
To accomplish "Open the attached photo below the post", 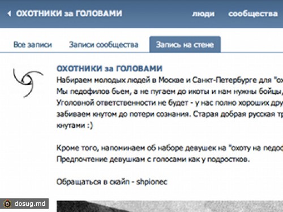I will click(x=170, y=206).
